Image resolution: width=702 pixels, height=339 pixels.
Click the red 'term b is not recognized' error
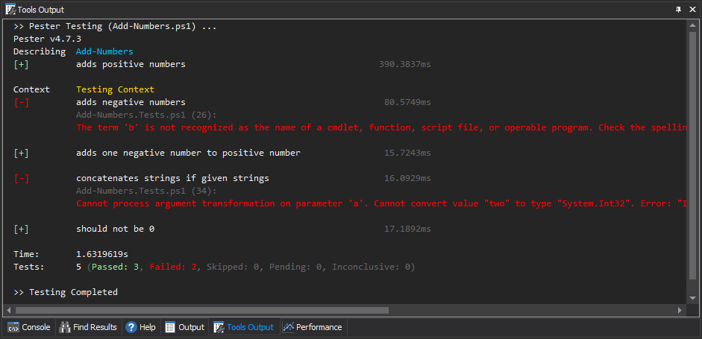tap(380, 127)
